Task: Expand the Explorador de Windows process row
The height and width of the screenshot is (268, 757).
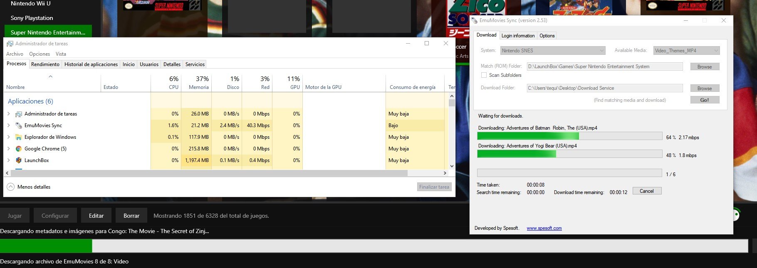Action: click(x=9, y=137)
